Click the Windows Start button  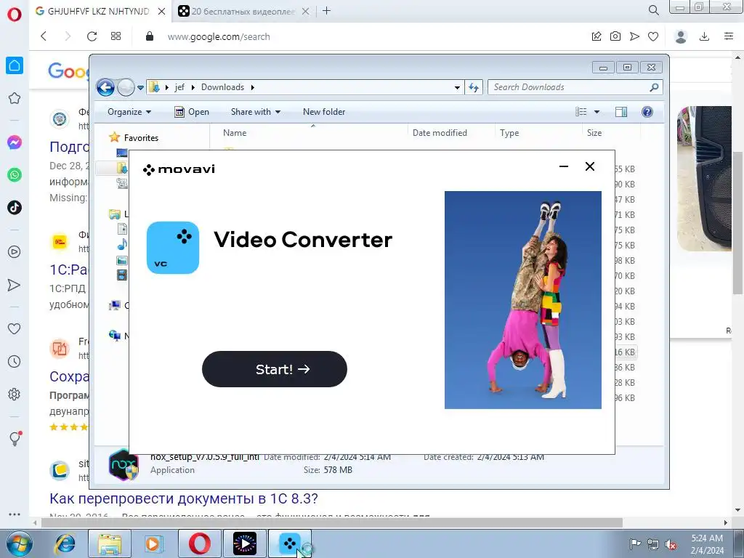pos(19,543)
